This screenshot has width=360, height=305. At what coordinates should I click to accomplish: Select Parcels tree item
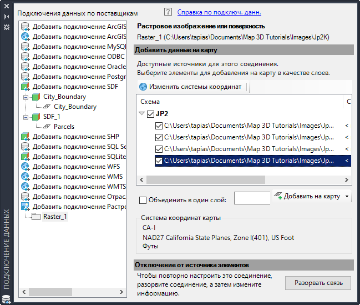tap(64, 127)
